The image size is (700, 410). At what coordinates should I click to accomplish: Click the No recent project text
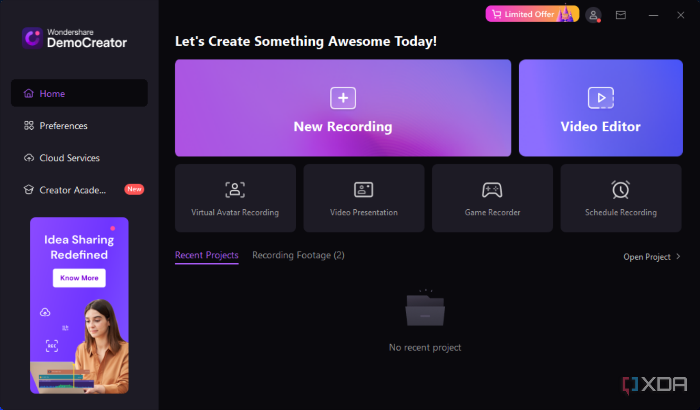pyautogui.click(x=425, y=347)
